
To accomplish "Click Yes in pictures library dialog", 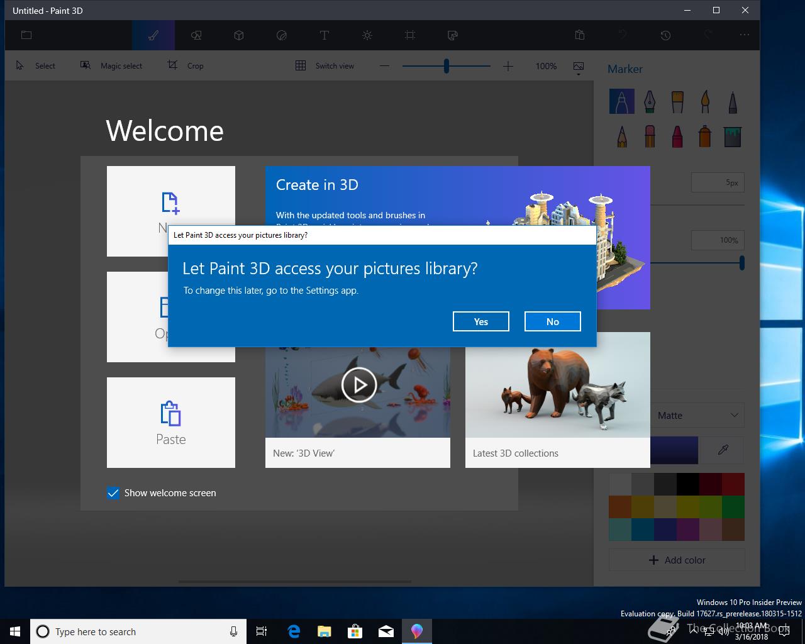I will [480, 321].
